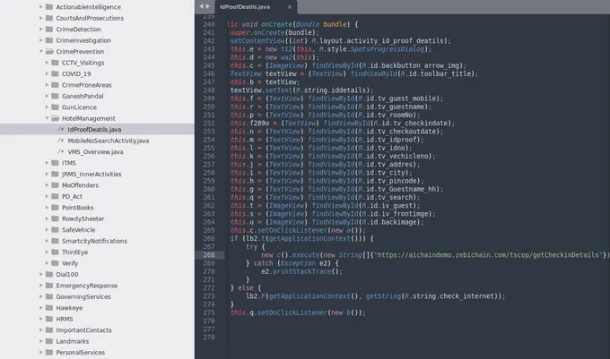Click 'SpotsProgressDialog' style reference

click(x=388, y=49)
